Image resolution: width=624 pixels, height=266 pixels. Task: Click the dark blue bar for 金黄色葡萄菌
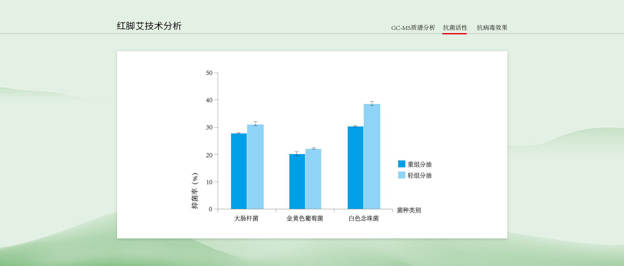[297, 182]
